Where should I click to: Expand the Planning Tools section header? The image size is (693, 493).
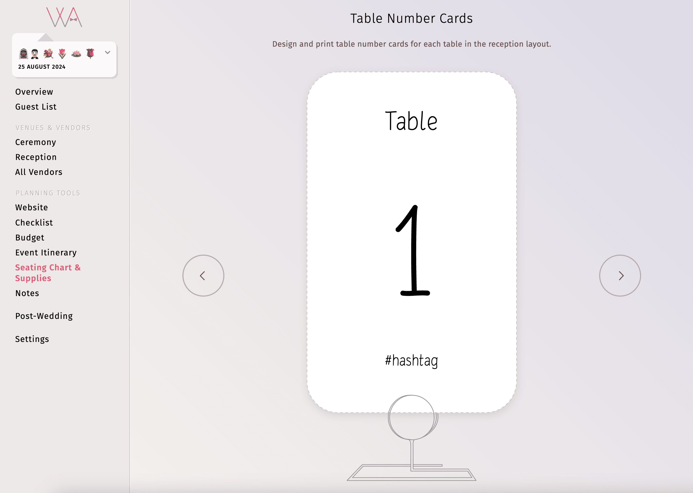pos(48,193)
